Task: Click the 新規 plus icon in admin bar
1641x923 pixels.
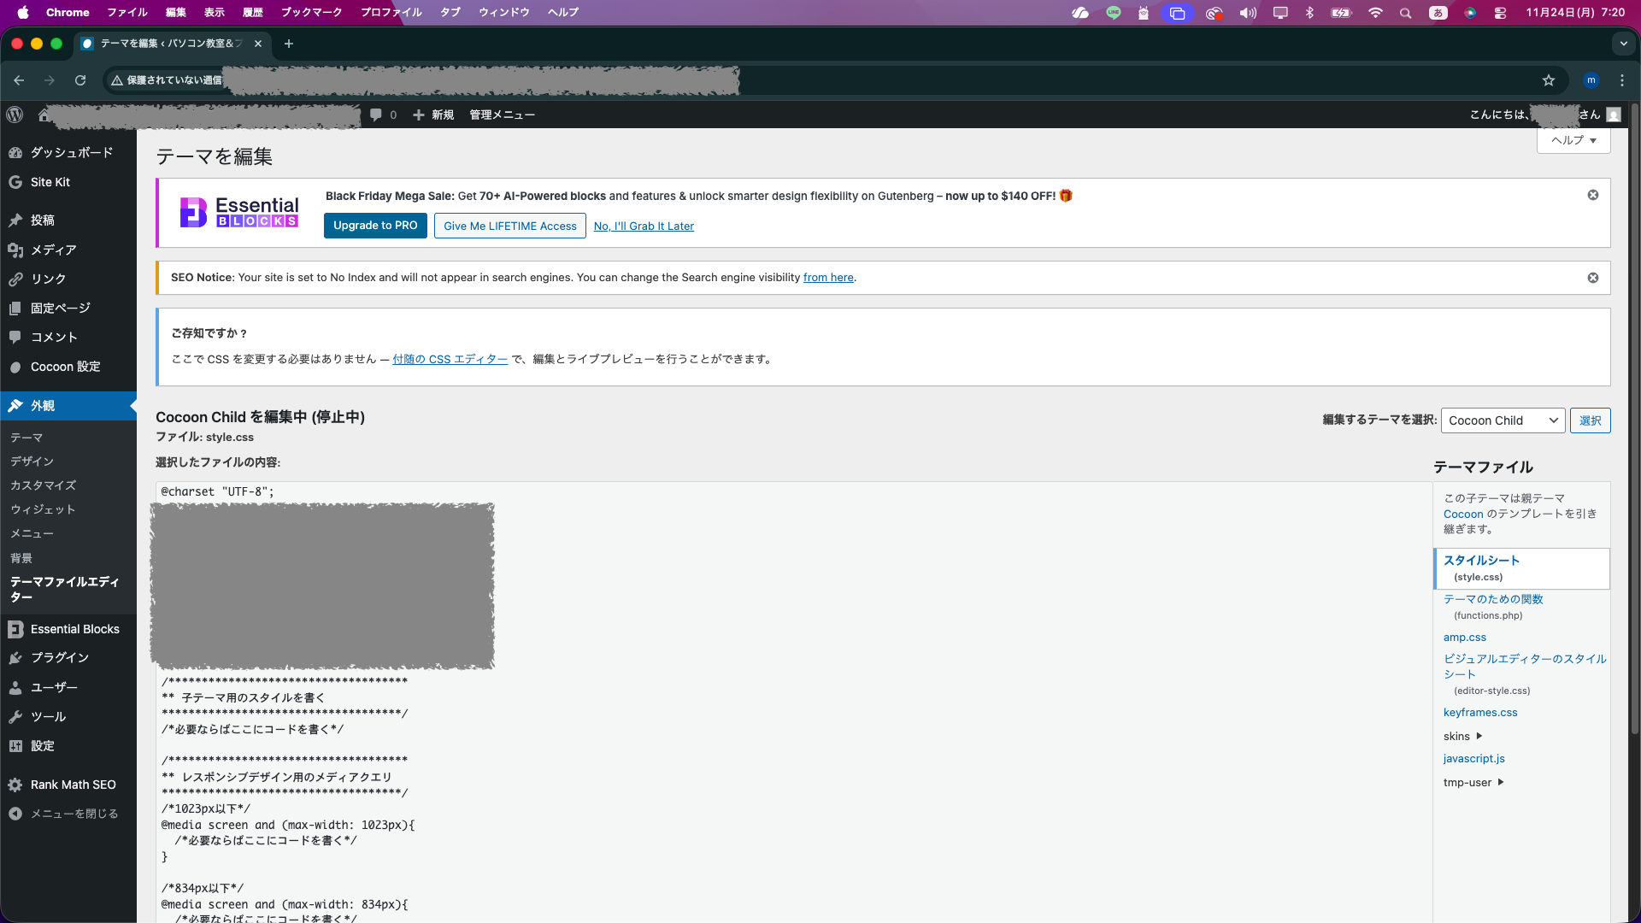Action: pyautogui.click(x=418, y=115)
